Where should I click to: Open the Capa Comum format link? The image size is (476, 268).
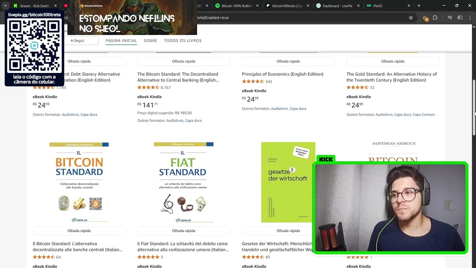[x=423, y=115]
